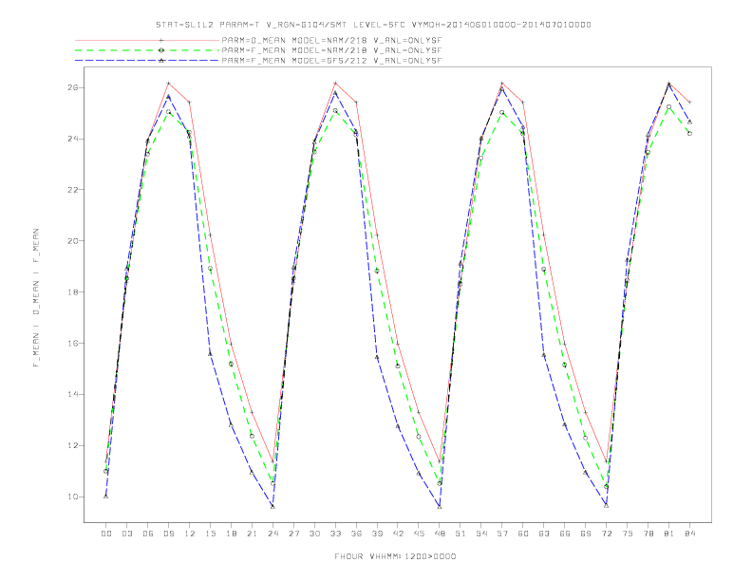
Task: Click the blue triangle data point at hour 00
Action: point(106,497)
